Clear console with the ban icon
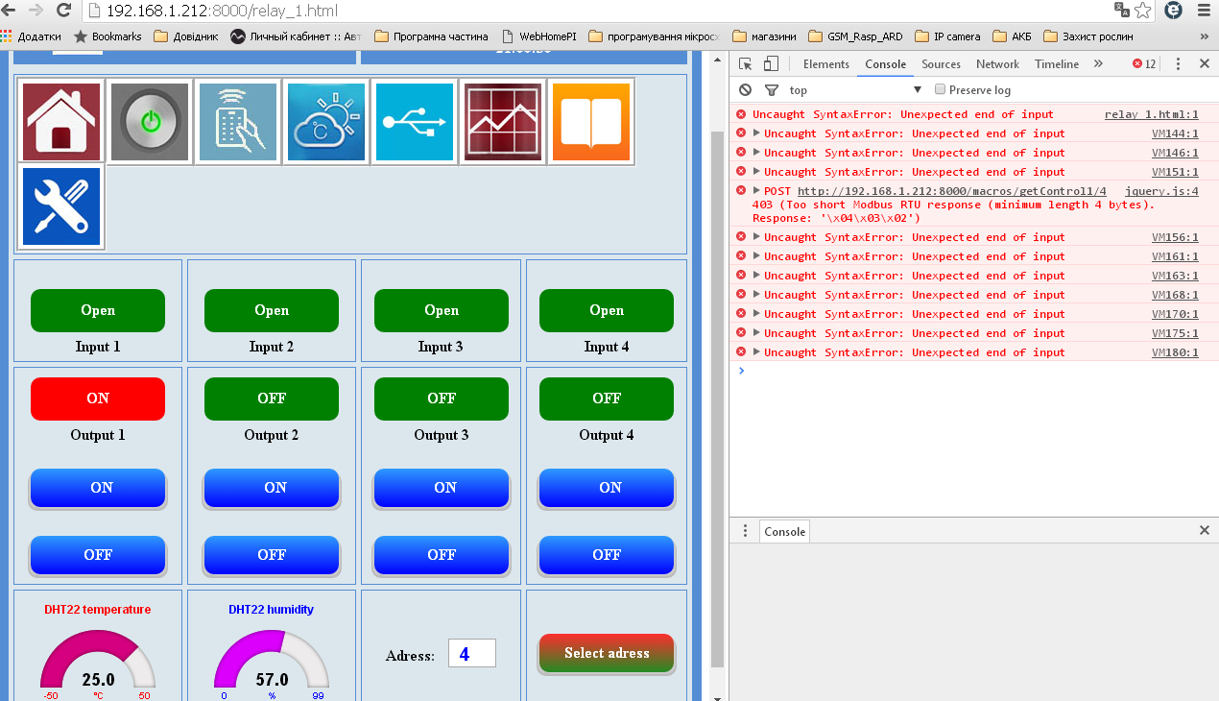The image size is (1219, 701). click(745, 90)
